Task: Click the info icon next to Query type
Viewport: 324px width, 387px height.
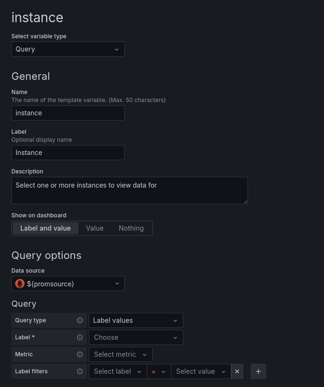Action: [x=80, y=320]
